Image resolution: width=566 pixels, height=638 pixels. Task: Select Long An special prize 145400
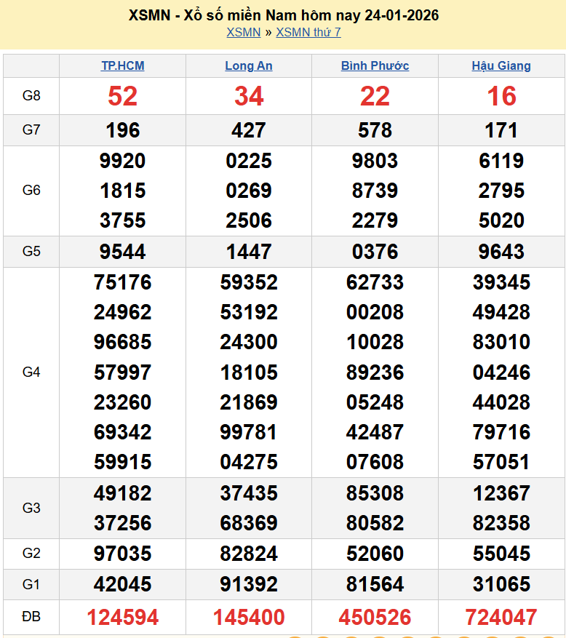point(249,618)
